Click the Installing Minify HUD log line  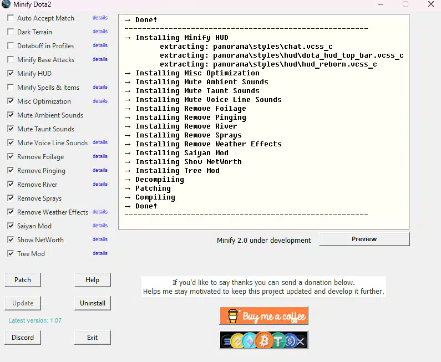point(176,38)
